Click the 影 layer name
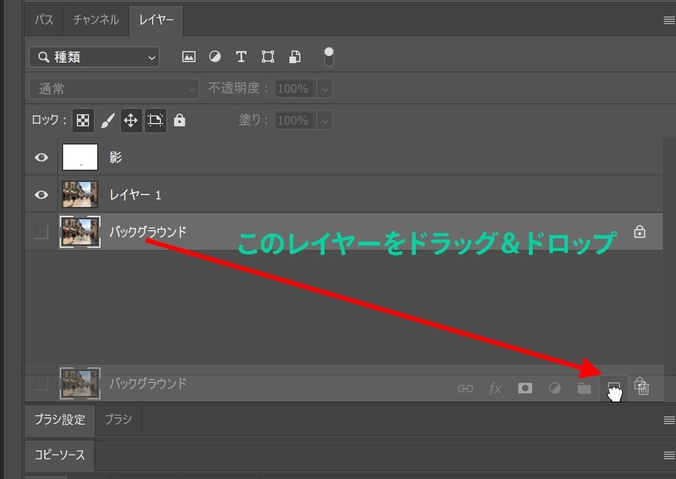 (x=115, y=158)
